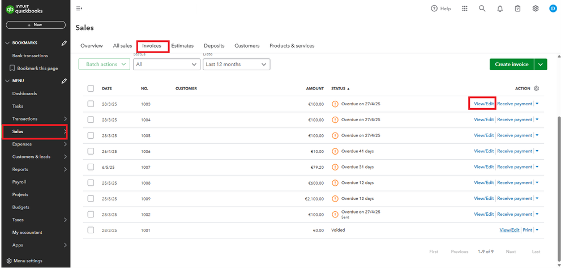
Task: Sort by the AMOUNT column header
Action: coord(315,88)
